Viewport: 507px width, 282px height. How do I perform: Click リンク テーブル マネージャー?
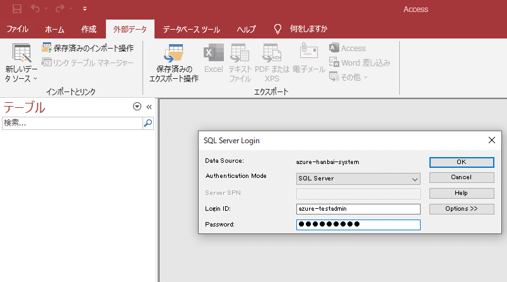[x=88, y=62]
